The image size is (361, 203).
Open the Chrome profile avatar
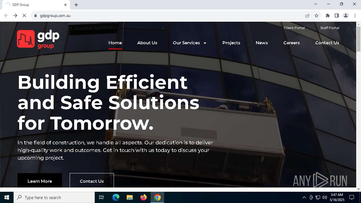[346, 16]
